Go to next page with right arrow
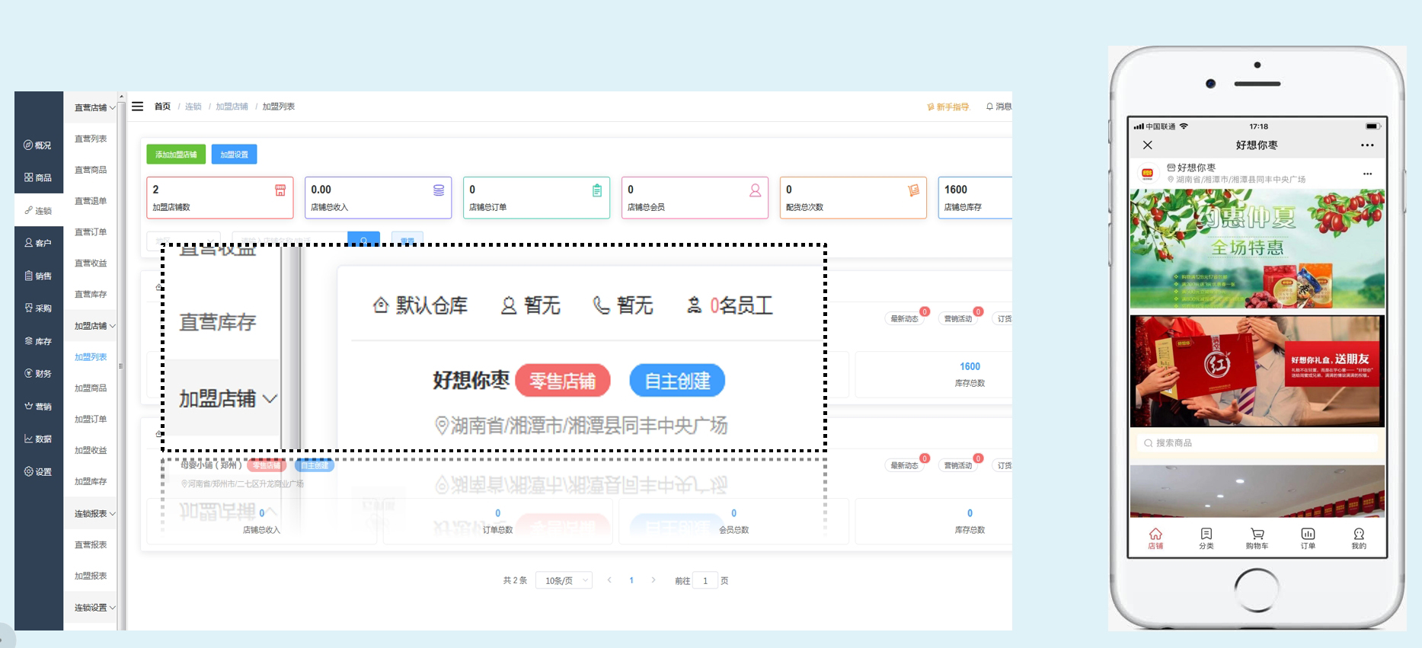Screen dimensions: 1422x648 [653, 580]
